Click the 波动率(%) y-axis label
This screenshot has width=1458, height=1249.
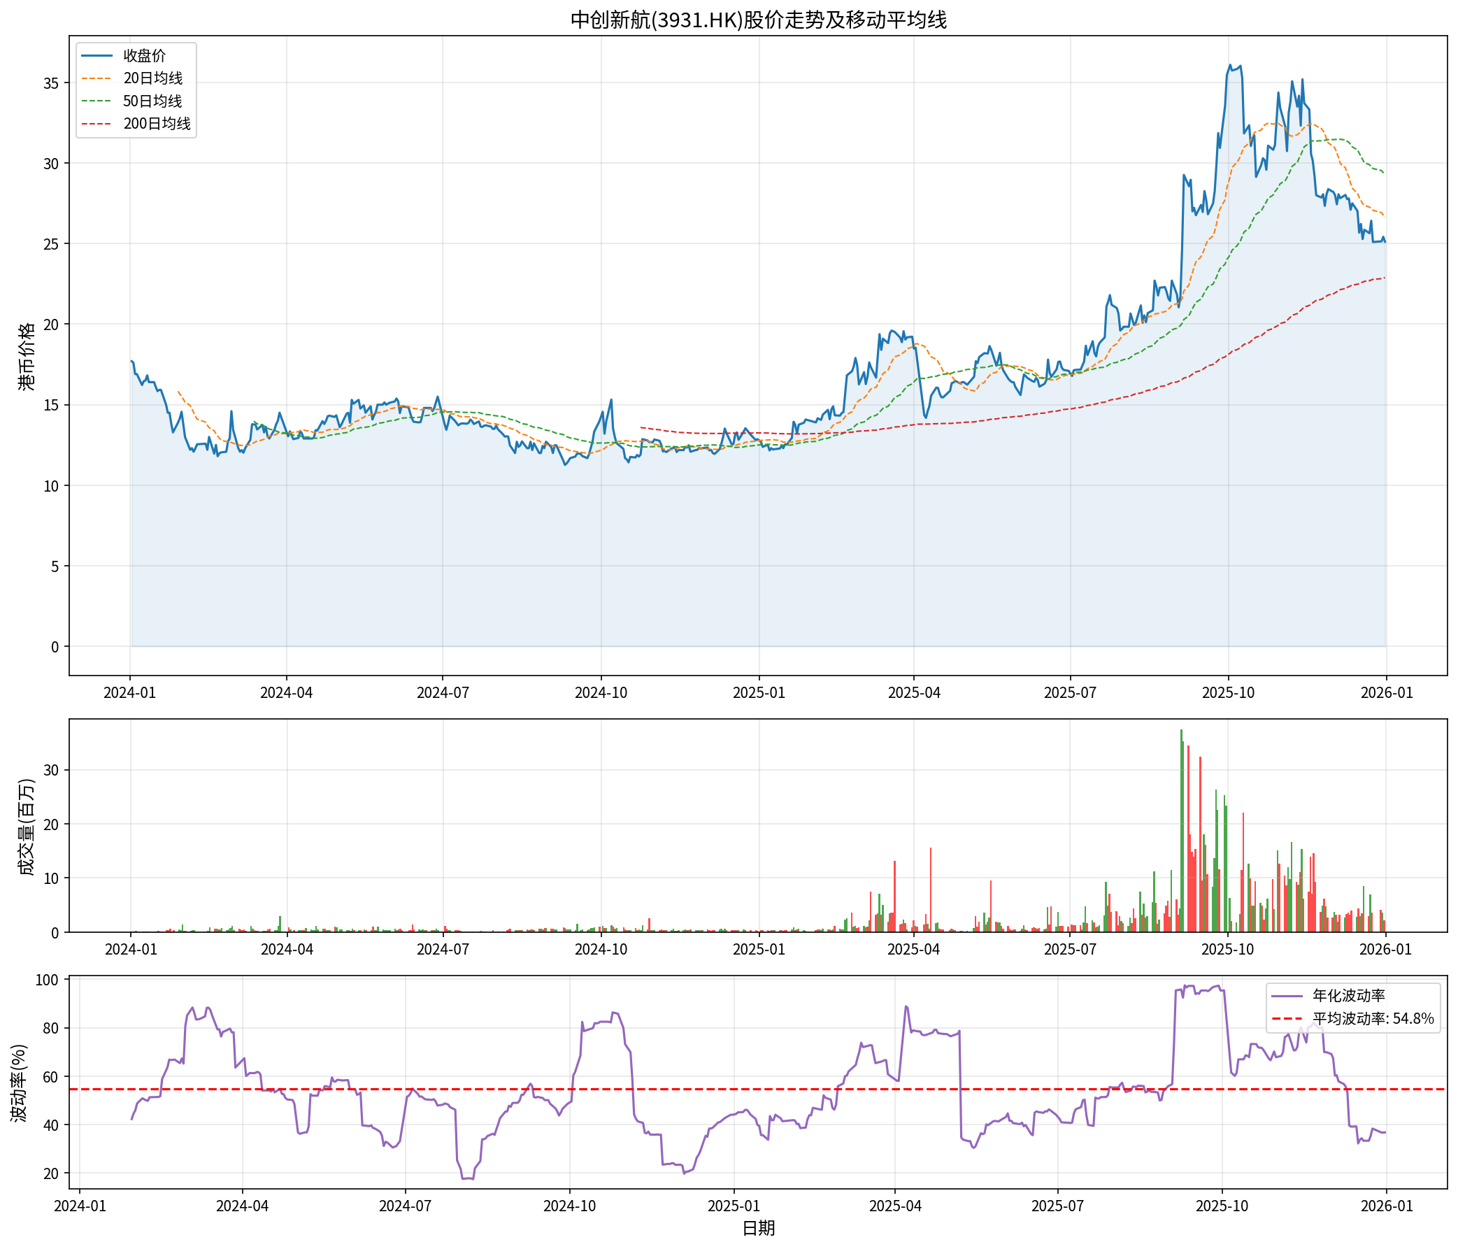pyautogui.click(x=19, y=1083)
